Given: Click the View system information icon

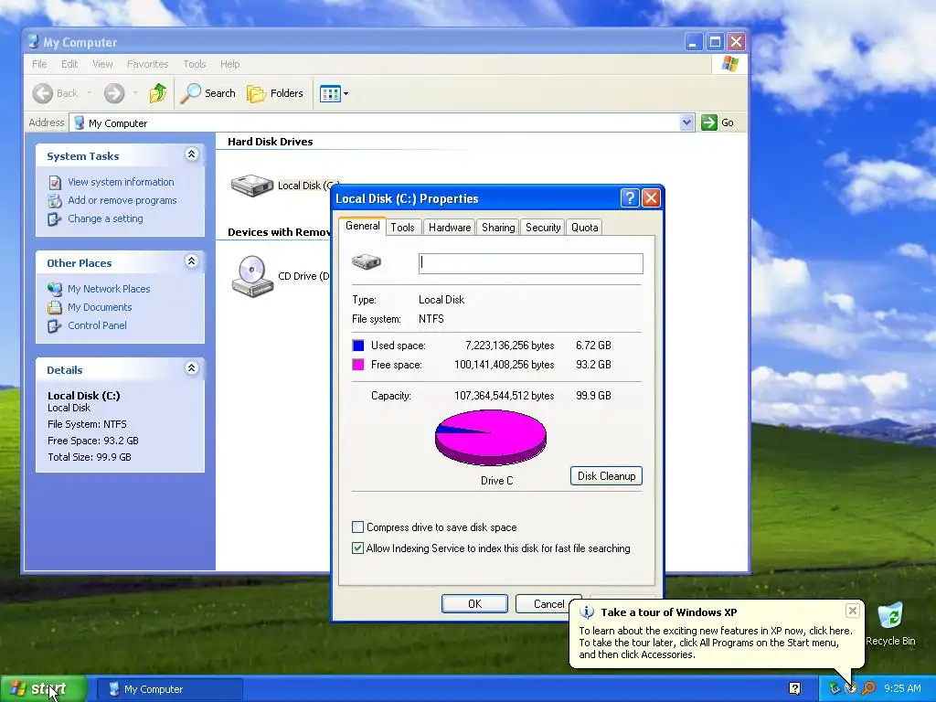Looking at the screenshot, I should pyautogui.click(x=54, y=182).
